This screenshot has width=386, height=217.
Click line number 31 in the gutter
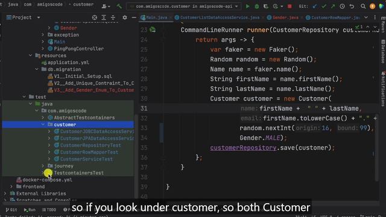pos(144,108)
